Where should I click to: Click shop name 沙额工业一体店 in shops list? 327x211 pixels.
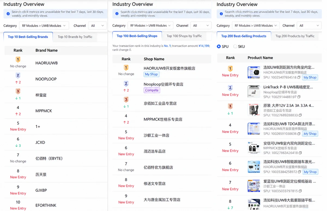coord(156,135)
